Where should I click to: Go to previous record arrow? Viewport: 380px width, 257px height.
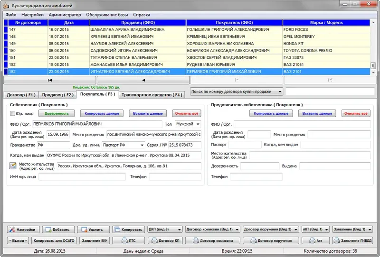(143, 80)
